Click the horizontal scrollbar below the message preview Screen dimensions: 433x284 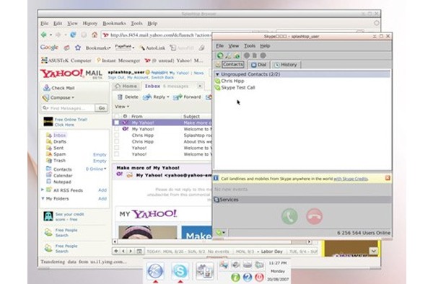click(x=212, y=241)
